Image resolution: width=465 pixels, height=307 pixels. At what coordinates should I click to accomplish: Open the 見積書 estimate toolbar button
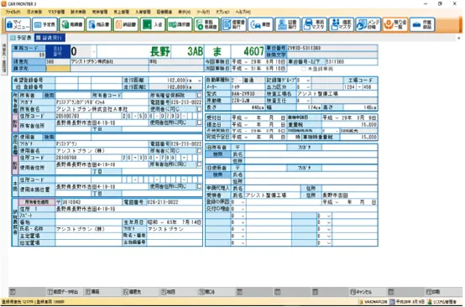click(x=72, y=24)
